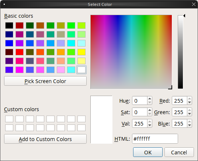Image resolution: width=198 pixels, height=161 pixels.
Task: Increase the Hue value with up arrow
Action: tap(150, 99)
